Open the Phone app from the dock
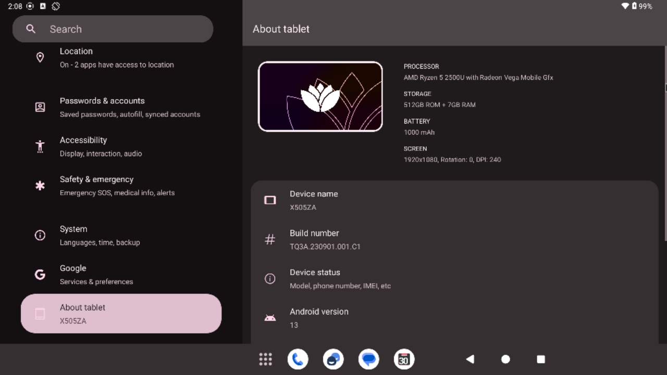This screenshot has height=375, width=667. (x=298, y=359)
